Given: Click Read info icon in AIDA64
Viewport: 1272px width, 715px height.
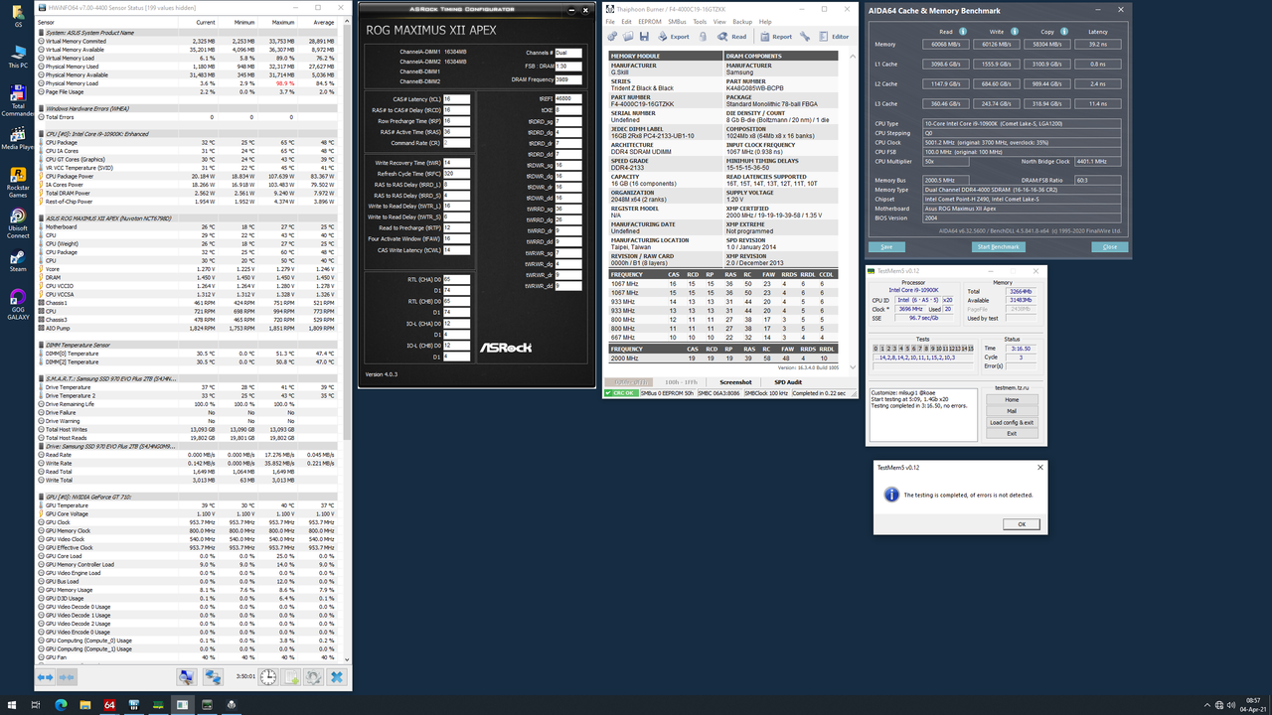Looking at the screenshot, I should [961, 31].
